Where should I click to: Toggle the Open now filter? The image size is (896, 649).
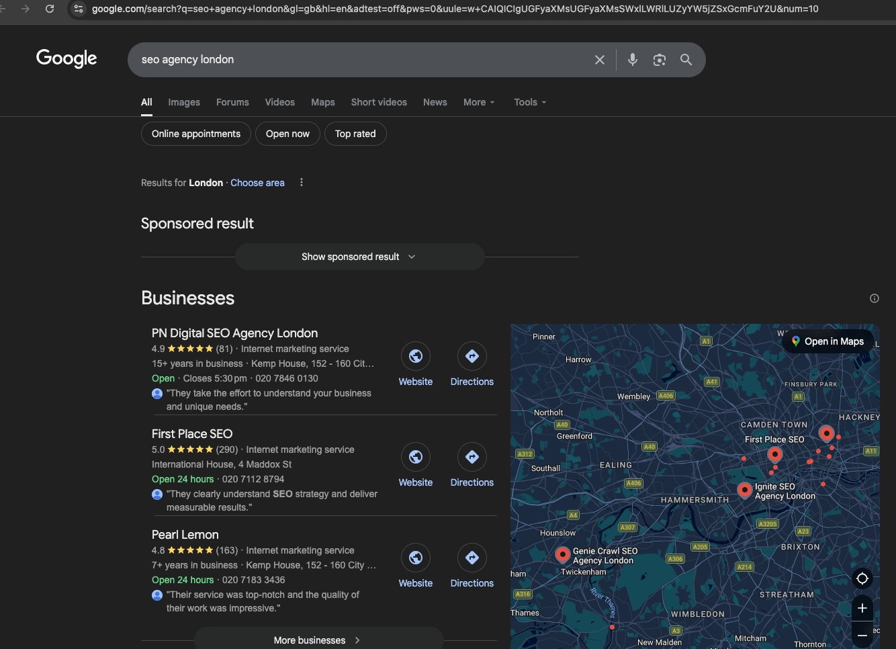pos(287,134)
